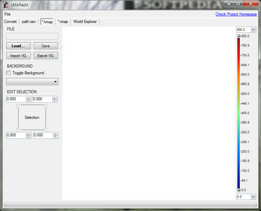Click the 400.0 scale label
Screen dimensions: 261x211
[x=245, y=113]
